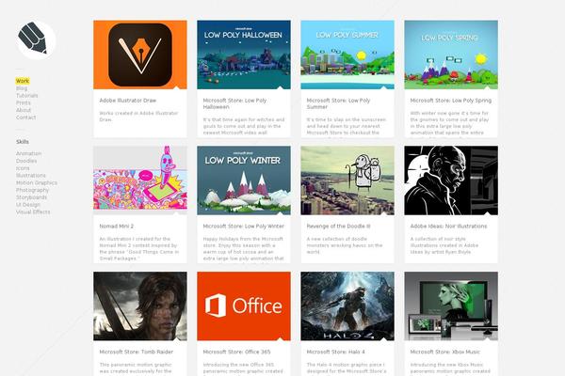The height and width of the screenshot is (376, 565).
Task: Visit the About page
Action: pos(24,110)
